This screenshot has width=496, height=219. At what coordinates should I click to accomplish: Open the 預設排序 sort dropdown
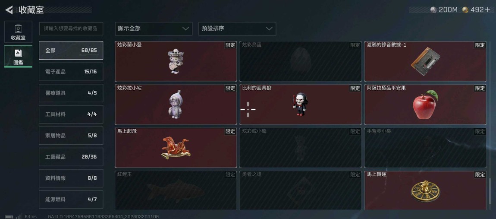coord(237,29)
